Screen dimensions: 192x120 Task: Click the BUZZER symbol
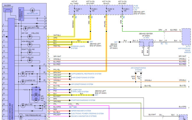(x=8, y=9)
